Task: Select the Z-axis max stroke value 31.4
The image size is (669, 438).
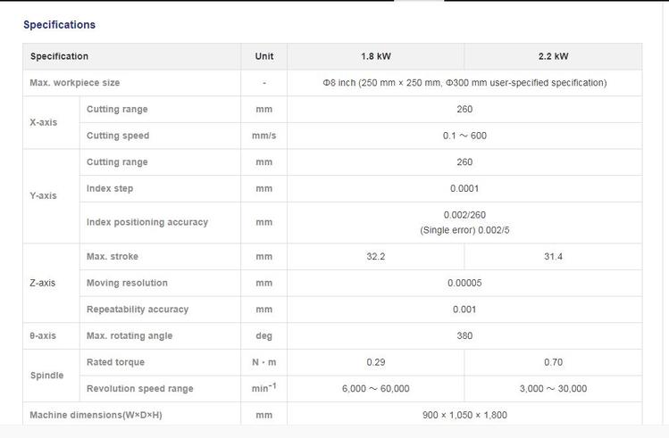Action: pyautogui.click(x=553, y=257)
